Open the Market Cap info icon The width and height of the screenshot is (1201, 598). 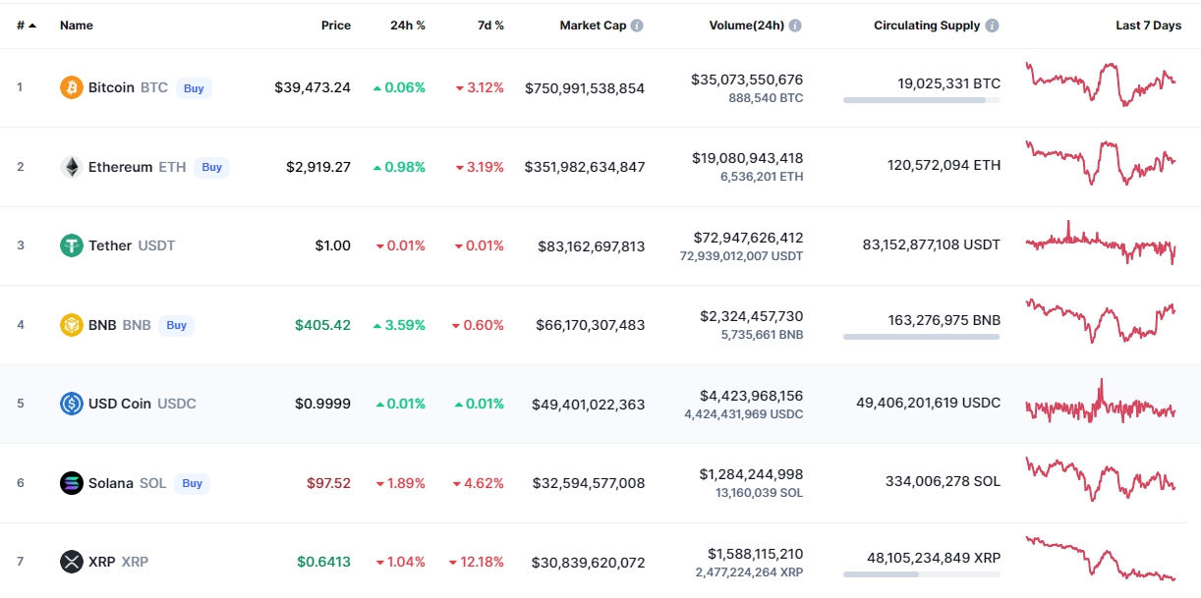[x=637, y=26]
